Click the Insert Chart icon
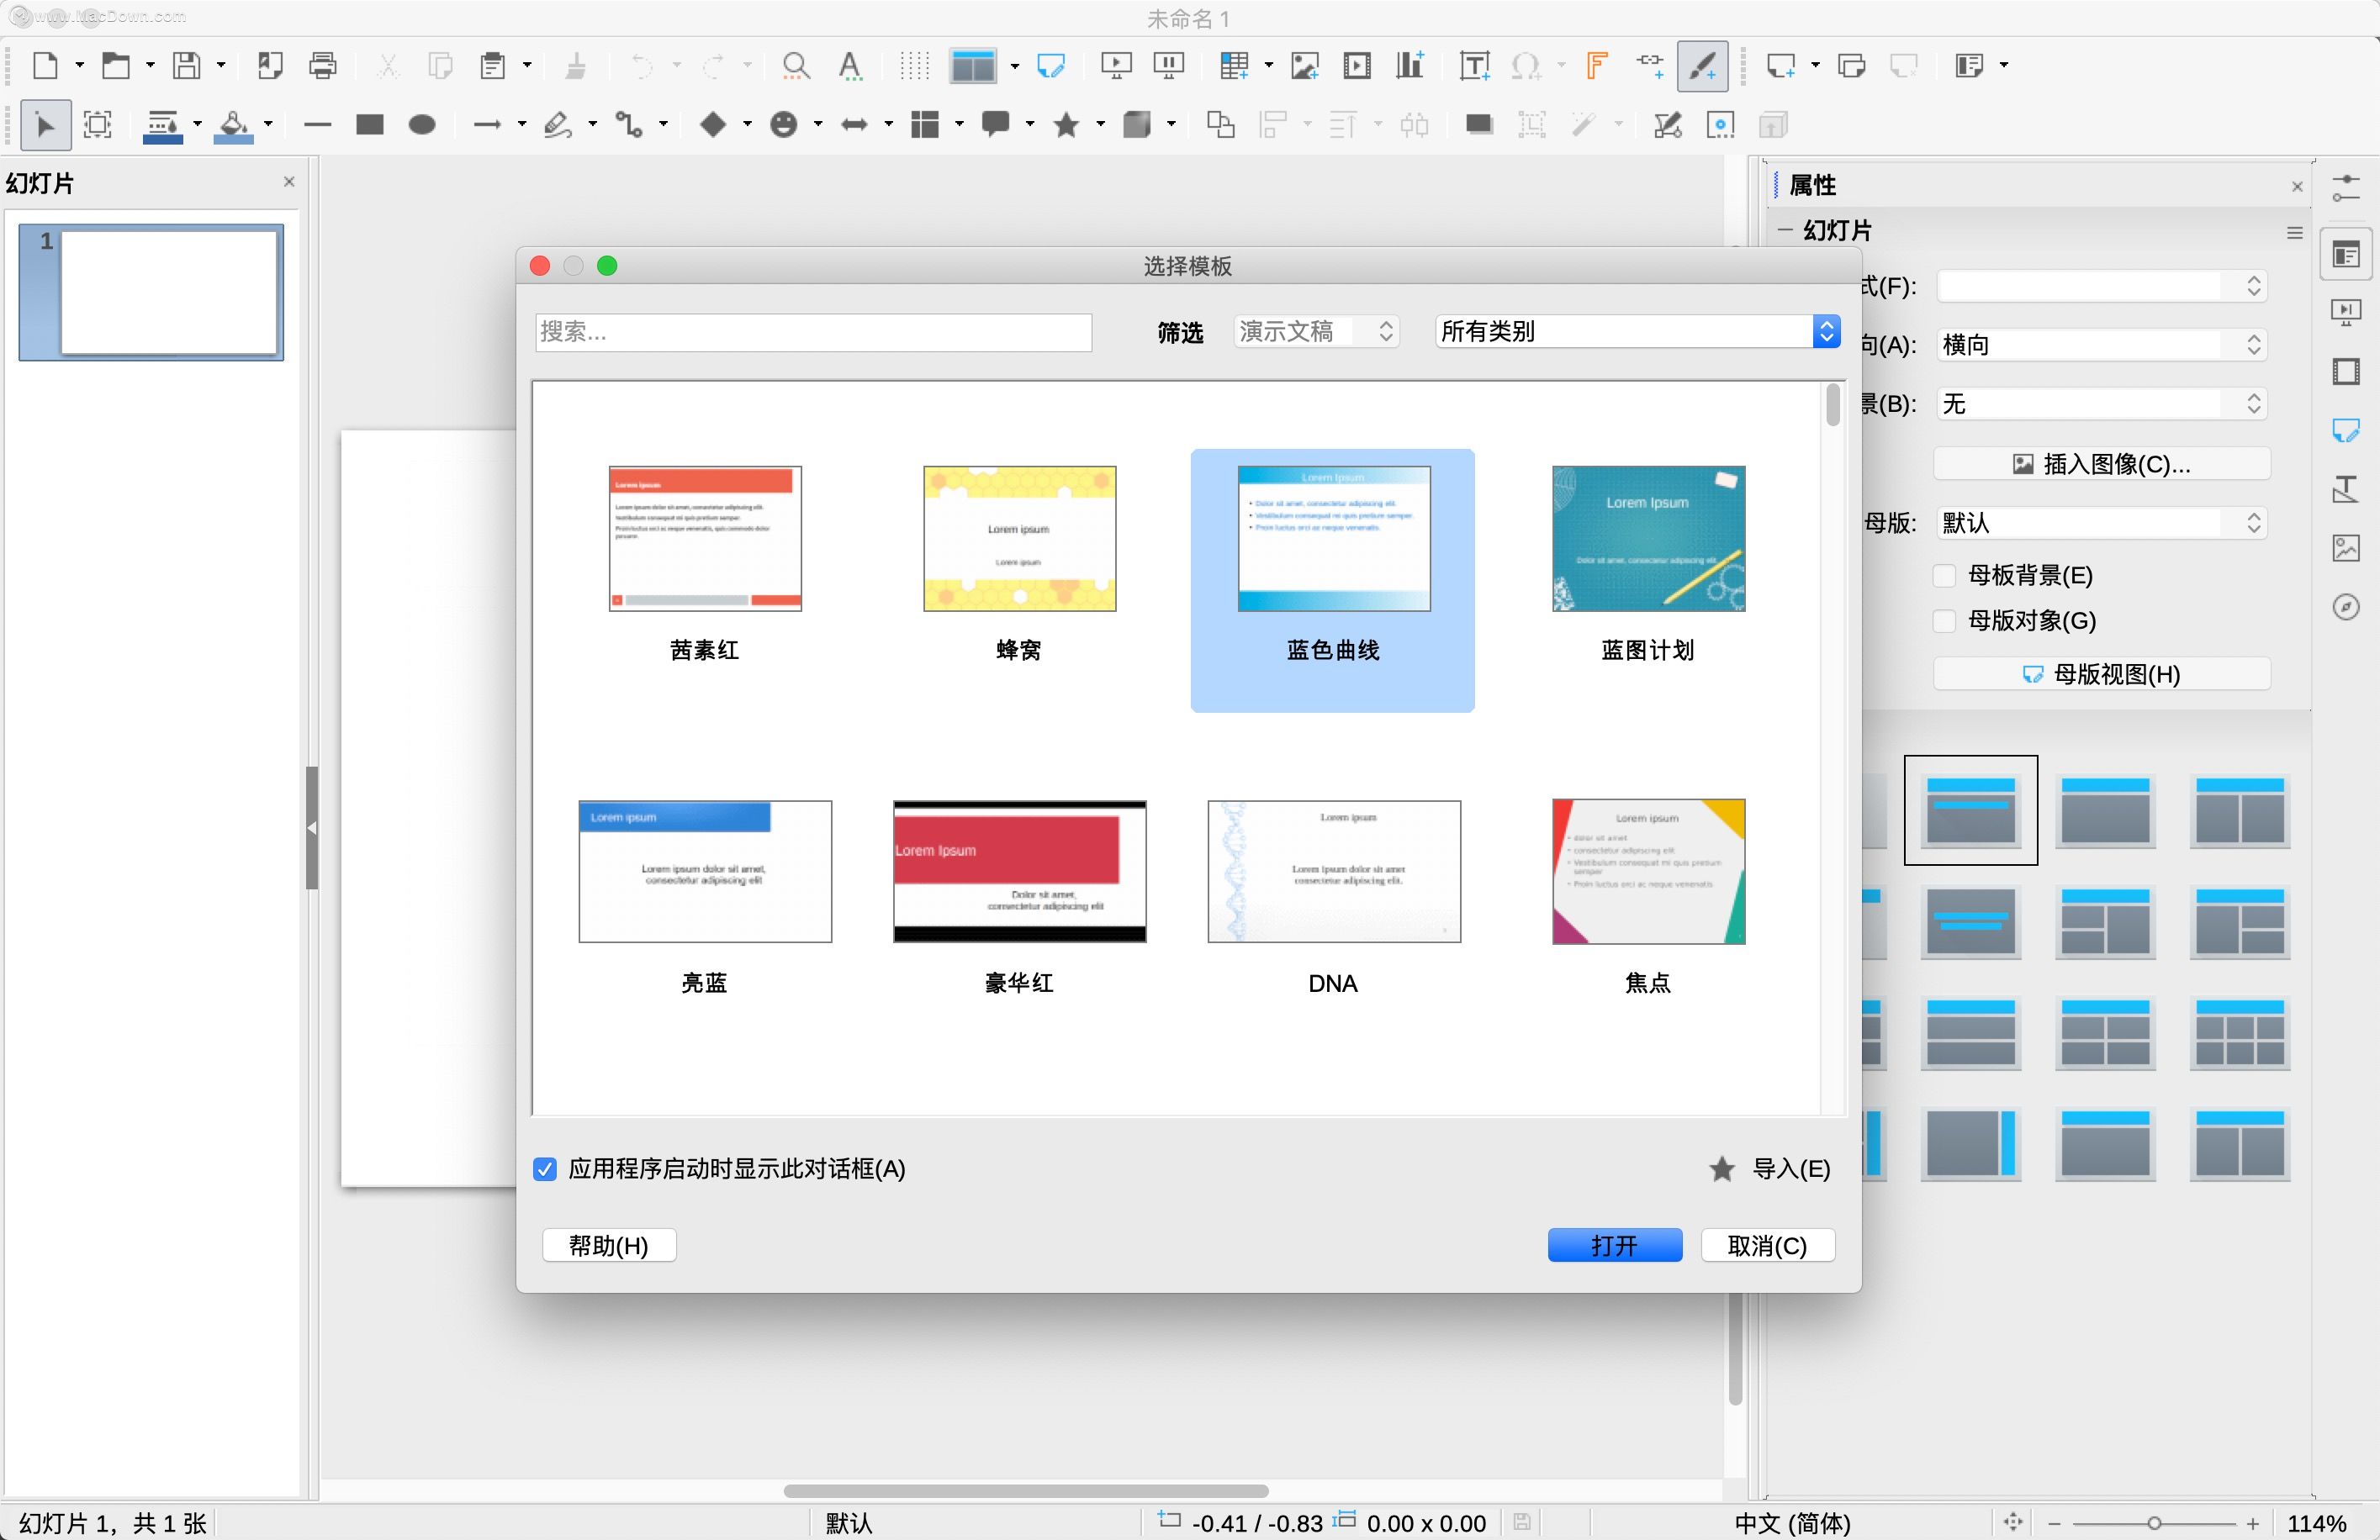2380x1540 pixels. [x=1410, y=66]
